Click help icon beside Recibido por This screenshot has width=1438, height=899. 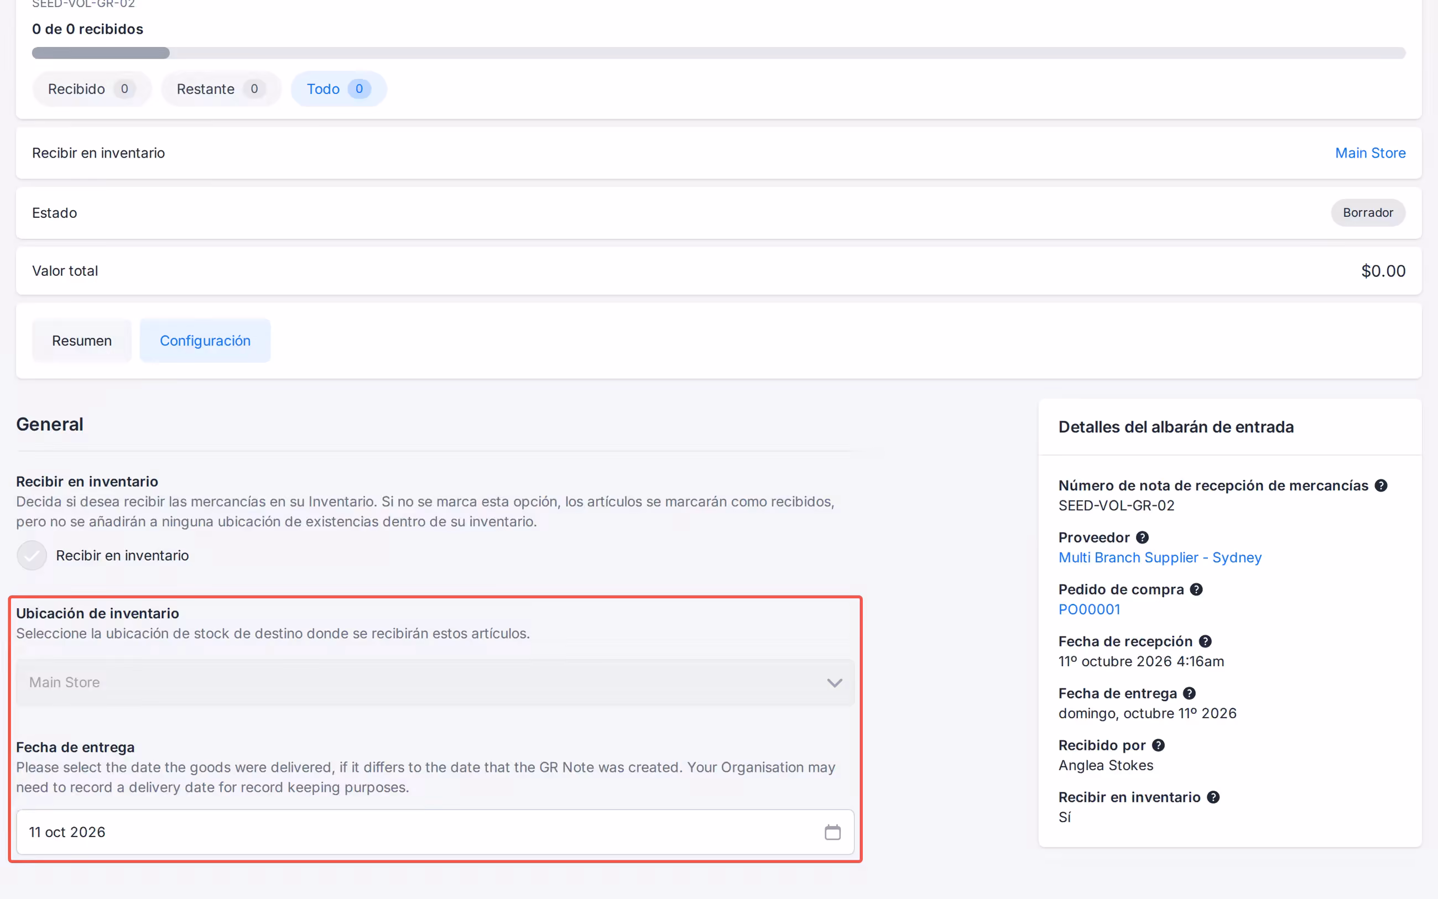(x=1158, y=745)
